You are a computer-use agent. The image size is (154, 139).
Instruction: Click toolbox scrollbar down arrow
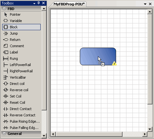click(x=44, y=136)
